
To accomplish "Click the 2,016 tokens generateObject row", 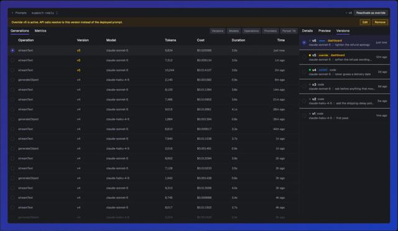I will point(154,148).
